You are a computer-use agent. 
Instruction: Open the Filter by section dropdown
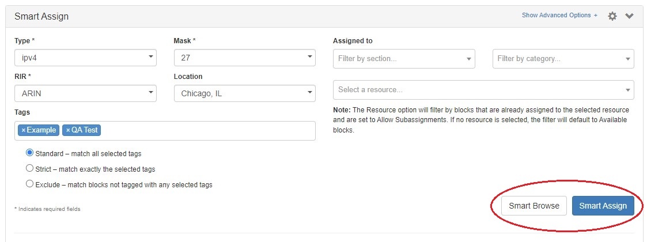pyautogui.click(x=403, y=58)
